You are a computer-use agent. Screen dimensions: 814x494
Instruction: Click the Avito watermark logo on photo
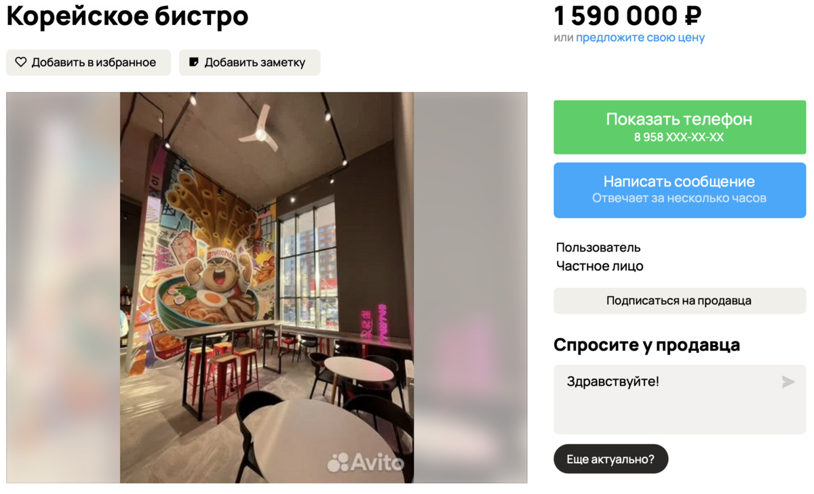[365, 462]
